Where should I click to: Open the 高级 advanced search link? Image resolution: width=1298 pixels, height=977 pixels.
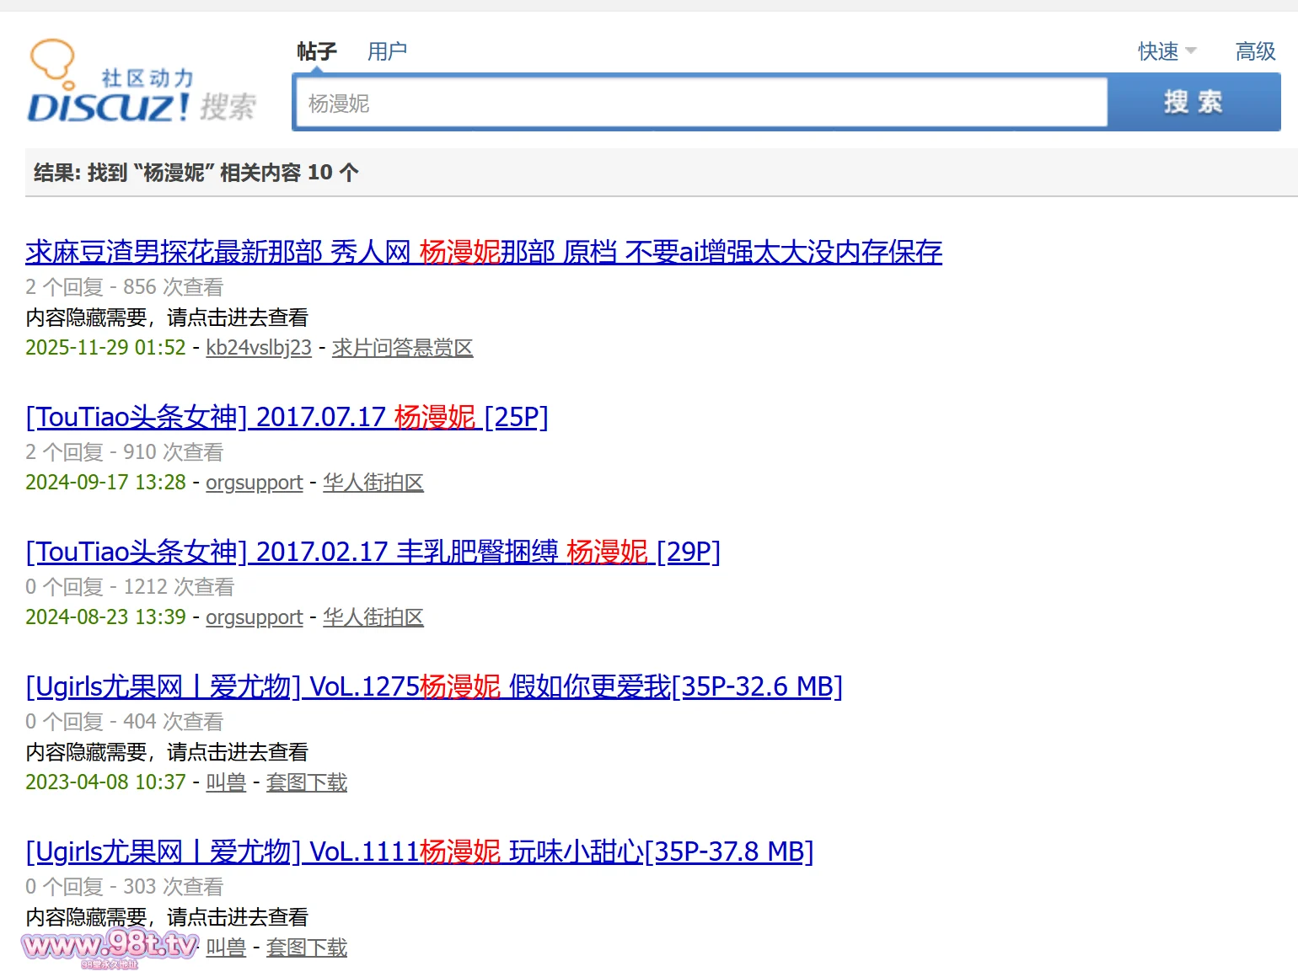1255,51
